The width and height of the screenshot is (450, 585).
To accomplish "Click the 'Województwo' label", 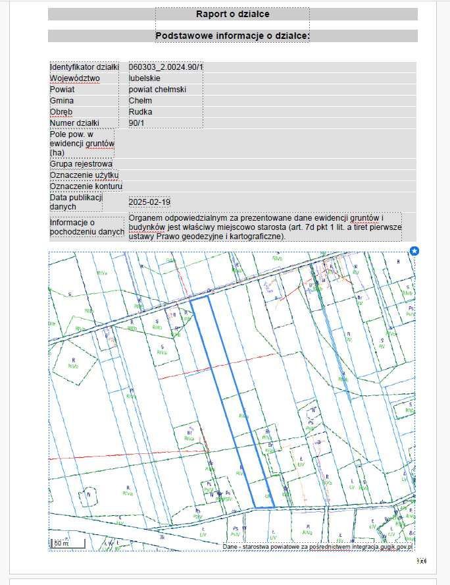I will (75, 78).
